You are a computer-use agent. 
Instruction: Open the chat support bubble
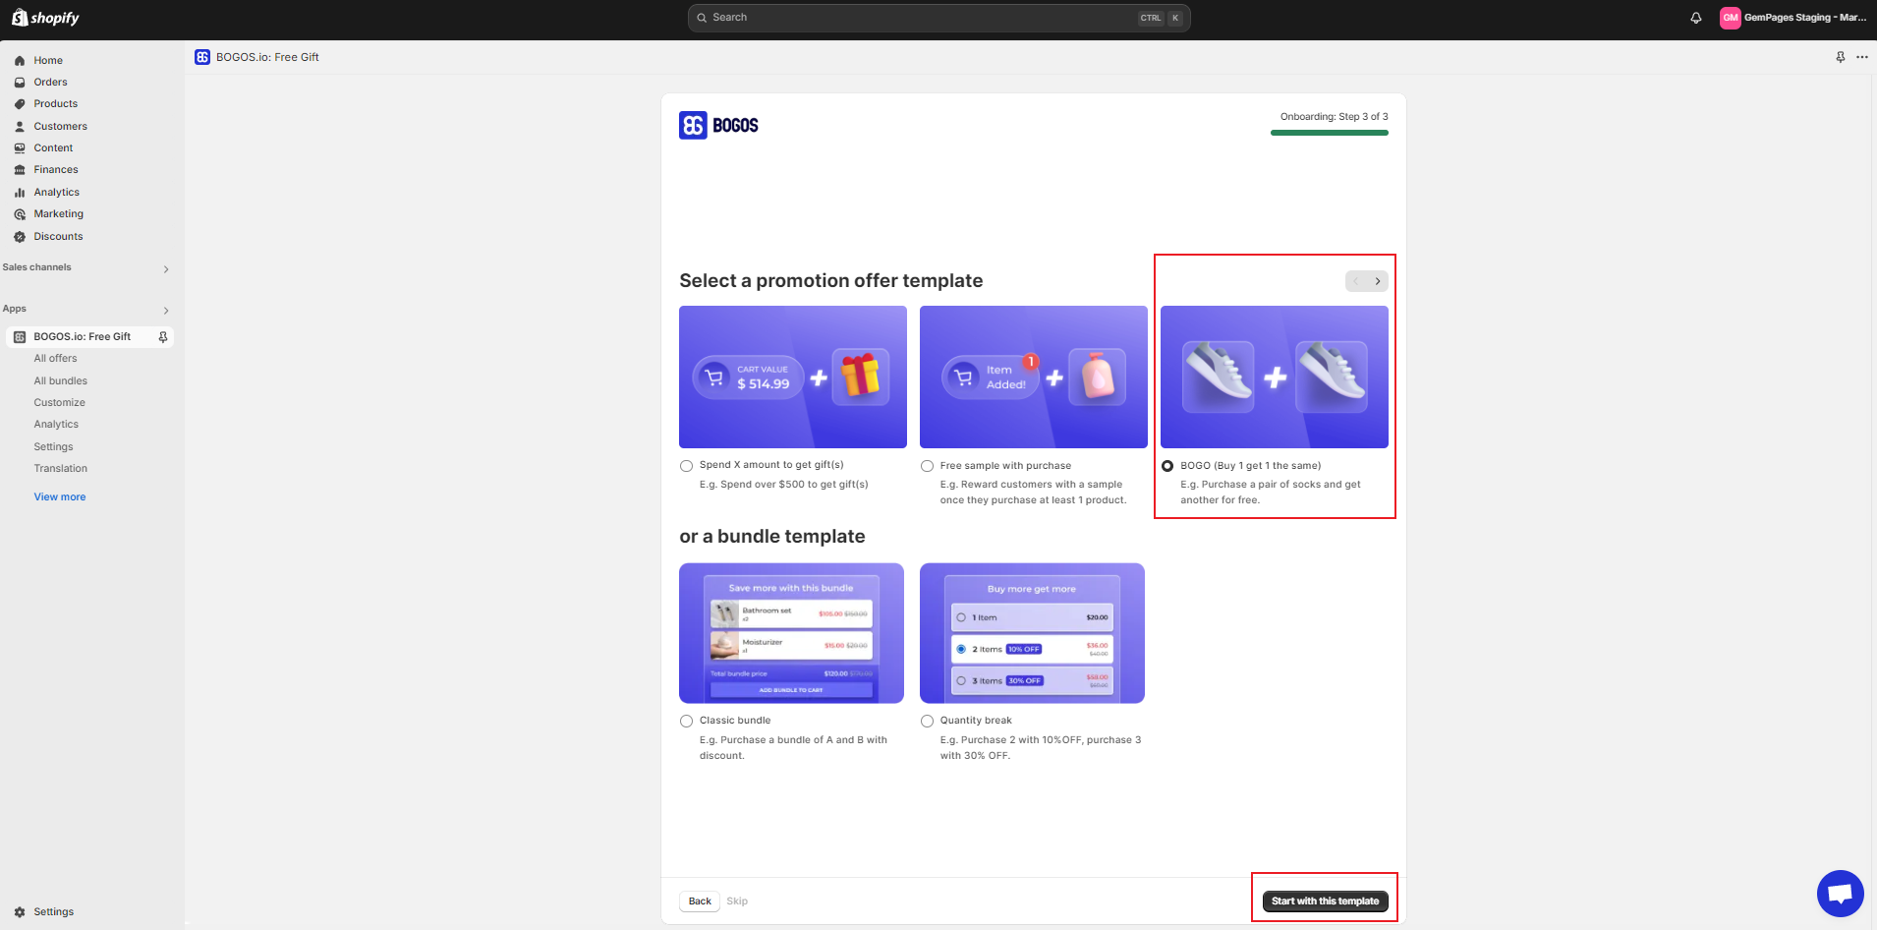pos(1840,893)
